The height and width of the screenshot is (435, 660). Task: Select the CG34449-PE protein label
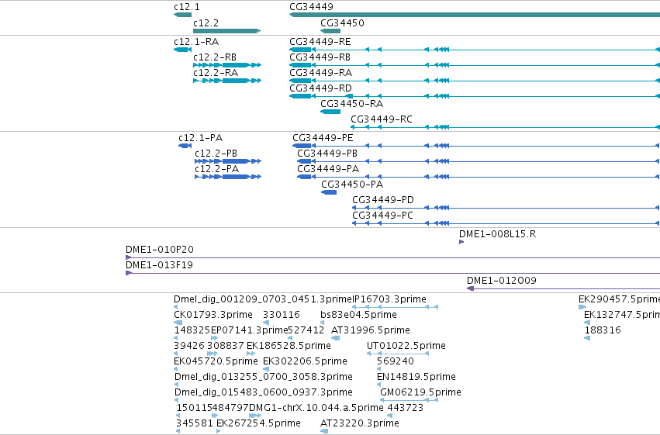click(323, 138)
